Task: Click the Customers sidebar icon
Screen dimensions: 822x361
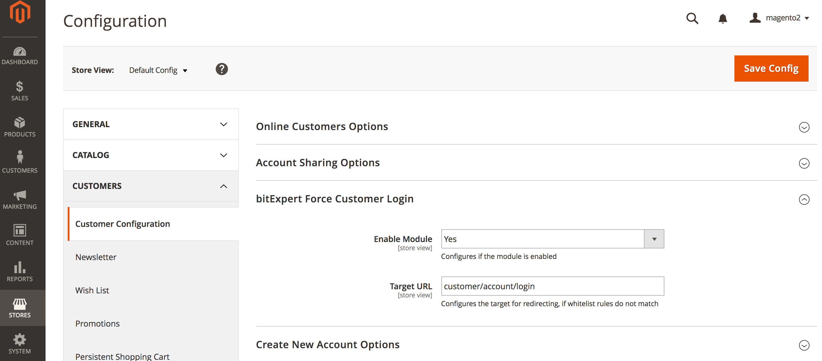Action: coord(20,163)
